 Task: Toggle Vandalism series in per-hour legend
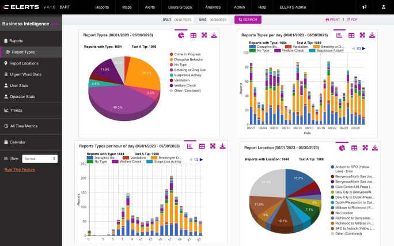134,157
